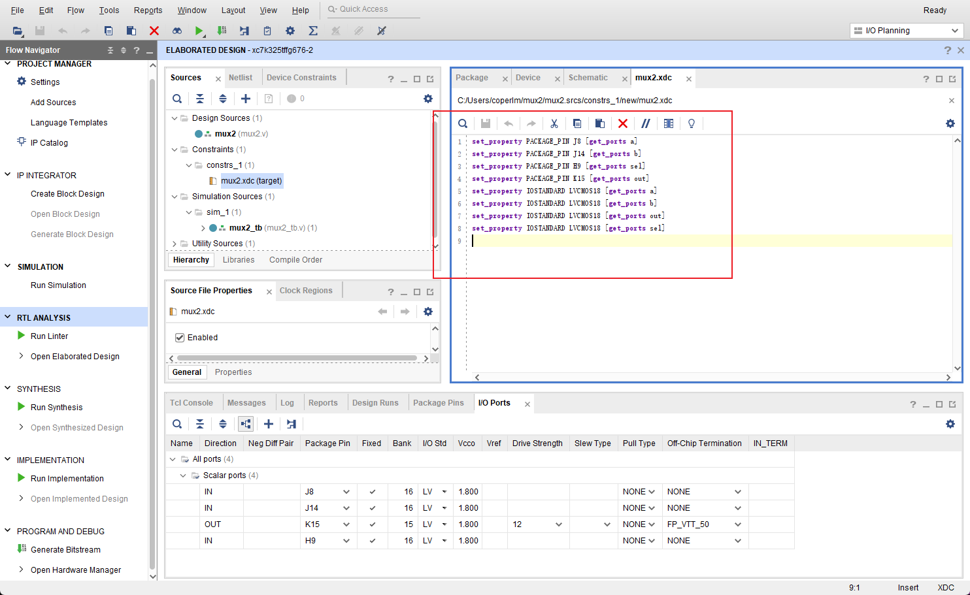970x595 pixels.
Task: Toggle Fixed checkmark for the J8 pin row
Action: coord(373,492)
